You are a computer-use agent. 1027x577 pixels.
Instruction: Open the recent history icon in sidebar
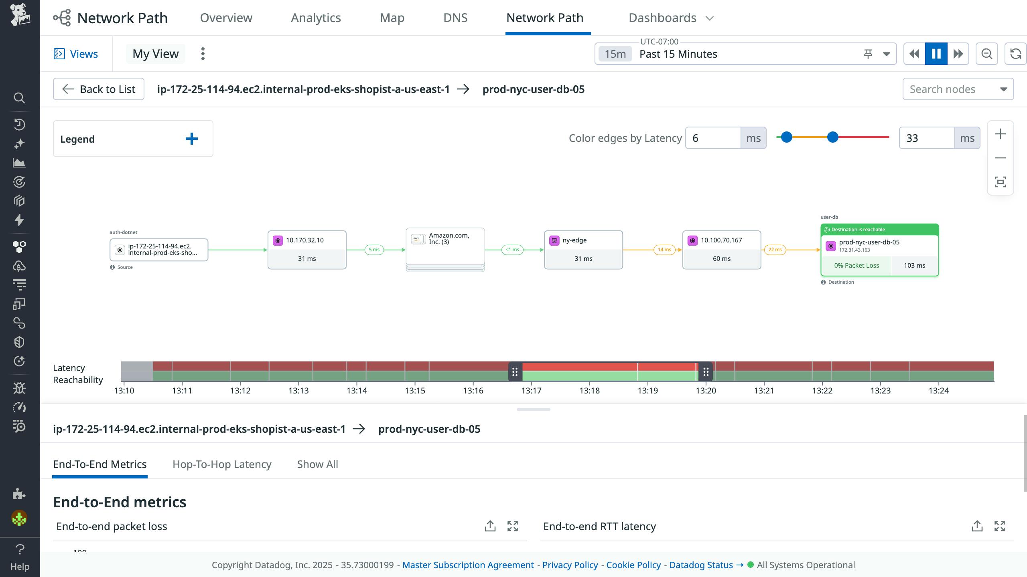click(x=20, y=124)
